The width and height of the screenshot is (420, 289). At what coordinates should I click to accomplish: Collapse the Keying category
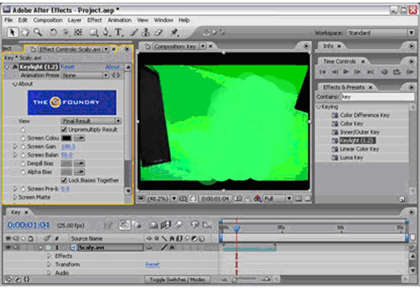click(319, 107)
